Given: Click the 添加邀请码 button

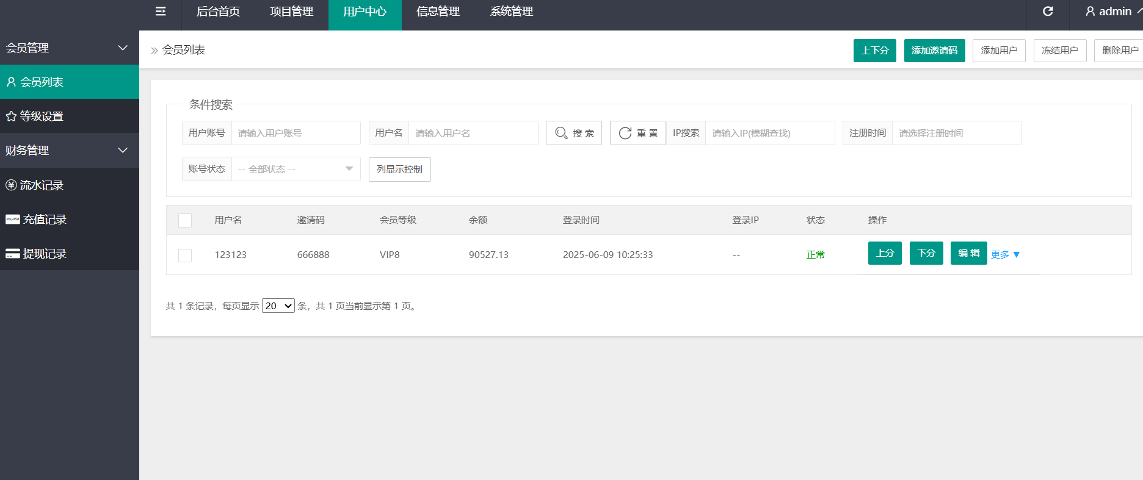Looking at the screenshot, I should pyautogui.click(x=934, y=50).
